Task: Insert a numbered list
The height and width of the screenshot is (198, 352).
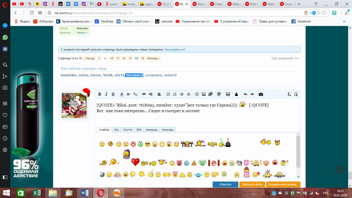Action: (x=175, y=94)
